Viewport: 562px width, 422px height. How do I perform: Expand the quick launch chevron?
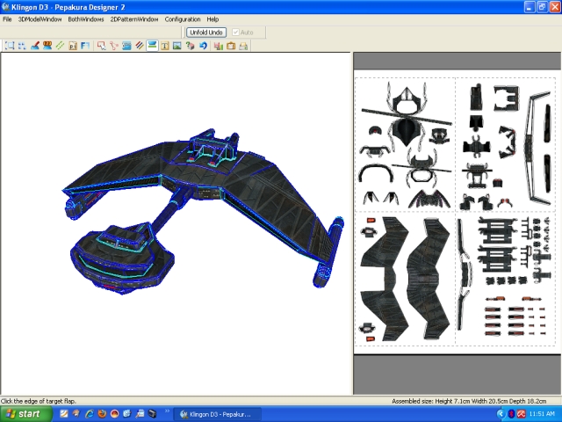pyautogui.click(x=167, y=411)
